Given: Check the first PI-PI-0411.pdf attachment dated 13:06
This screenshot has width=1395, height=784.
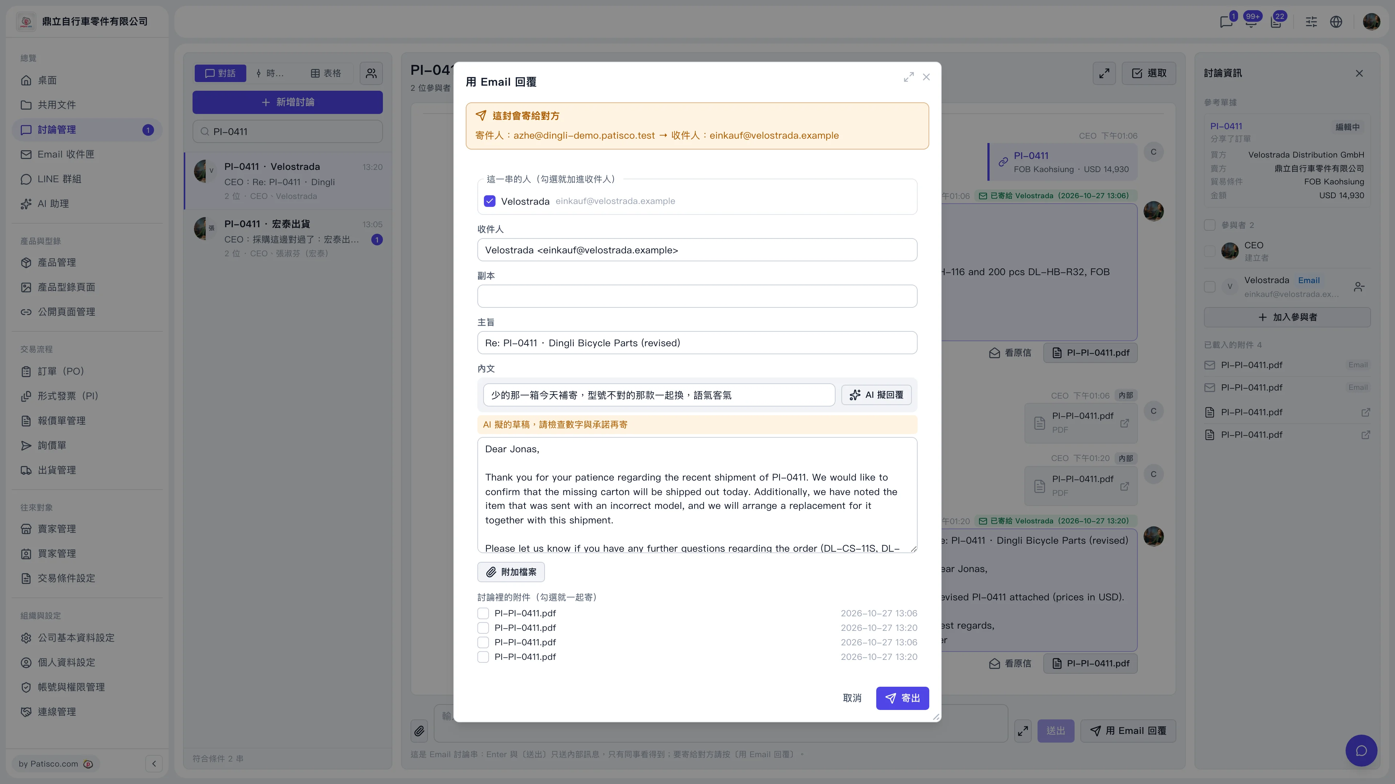Looking at the screenshot, I should [x=483, y=613].
